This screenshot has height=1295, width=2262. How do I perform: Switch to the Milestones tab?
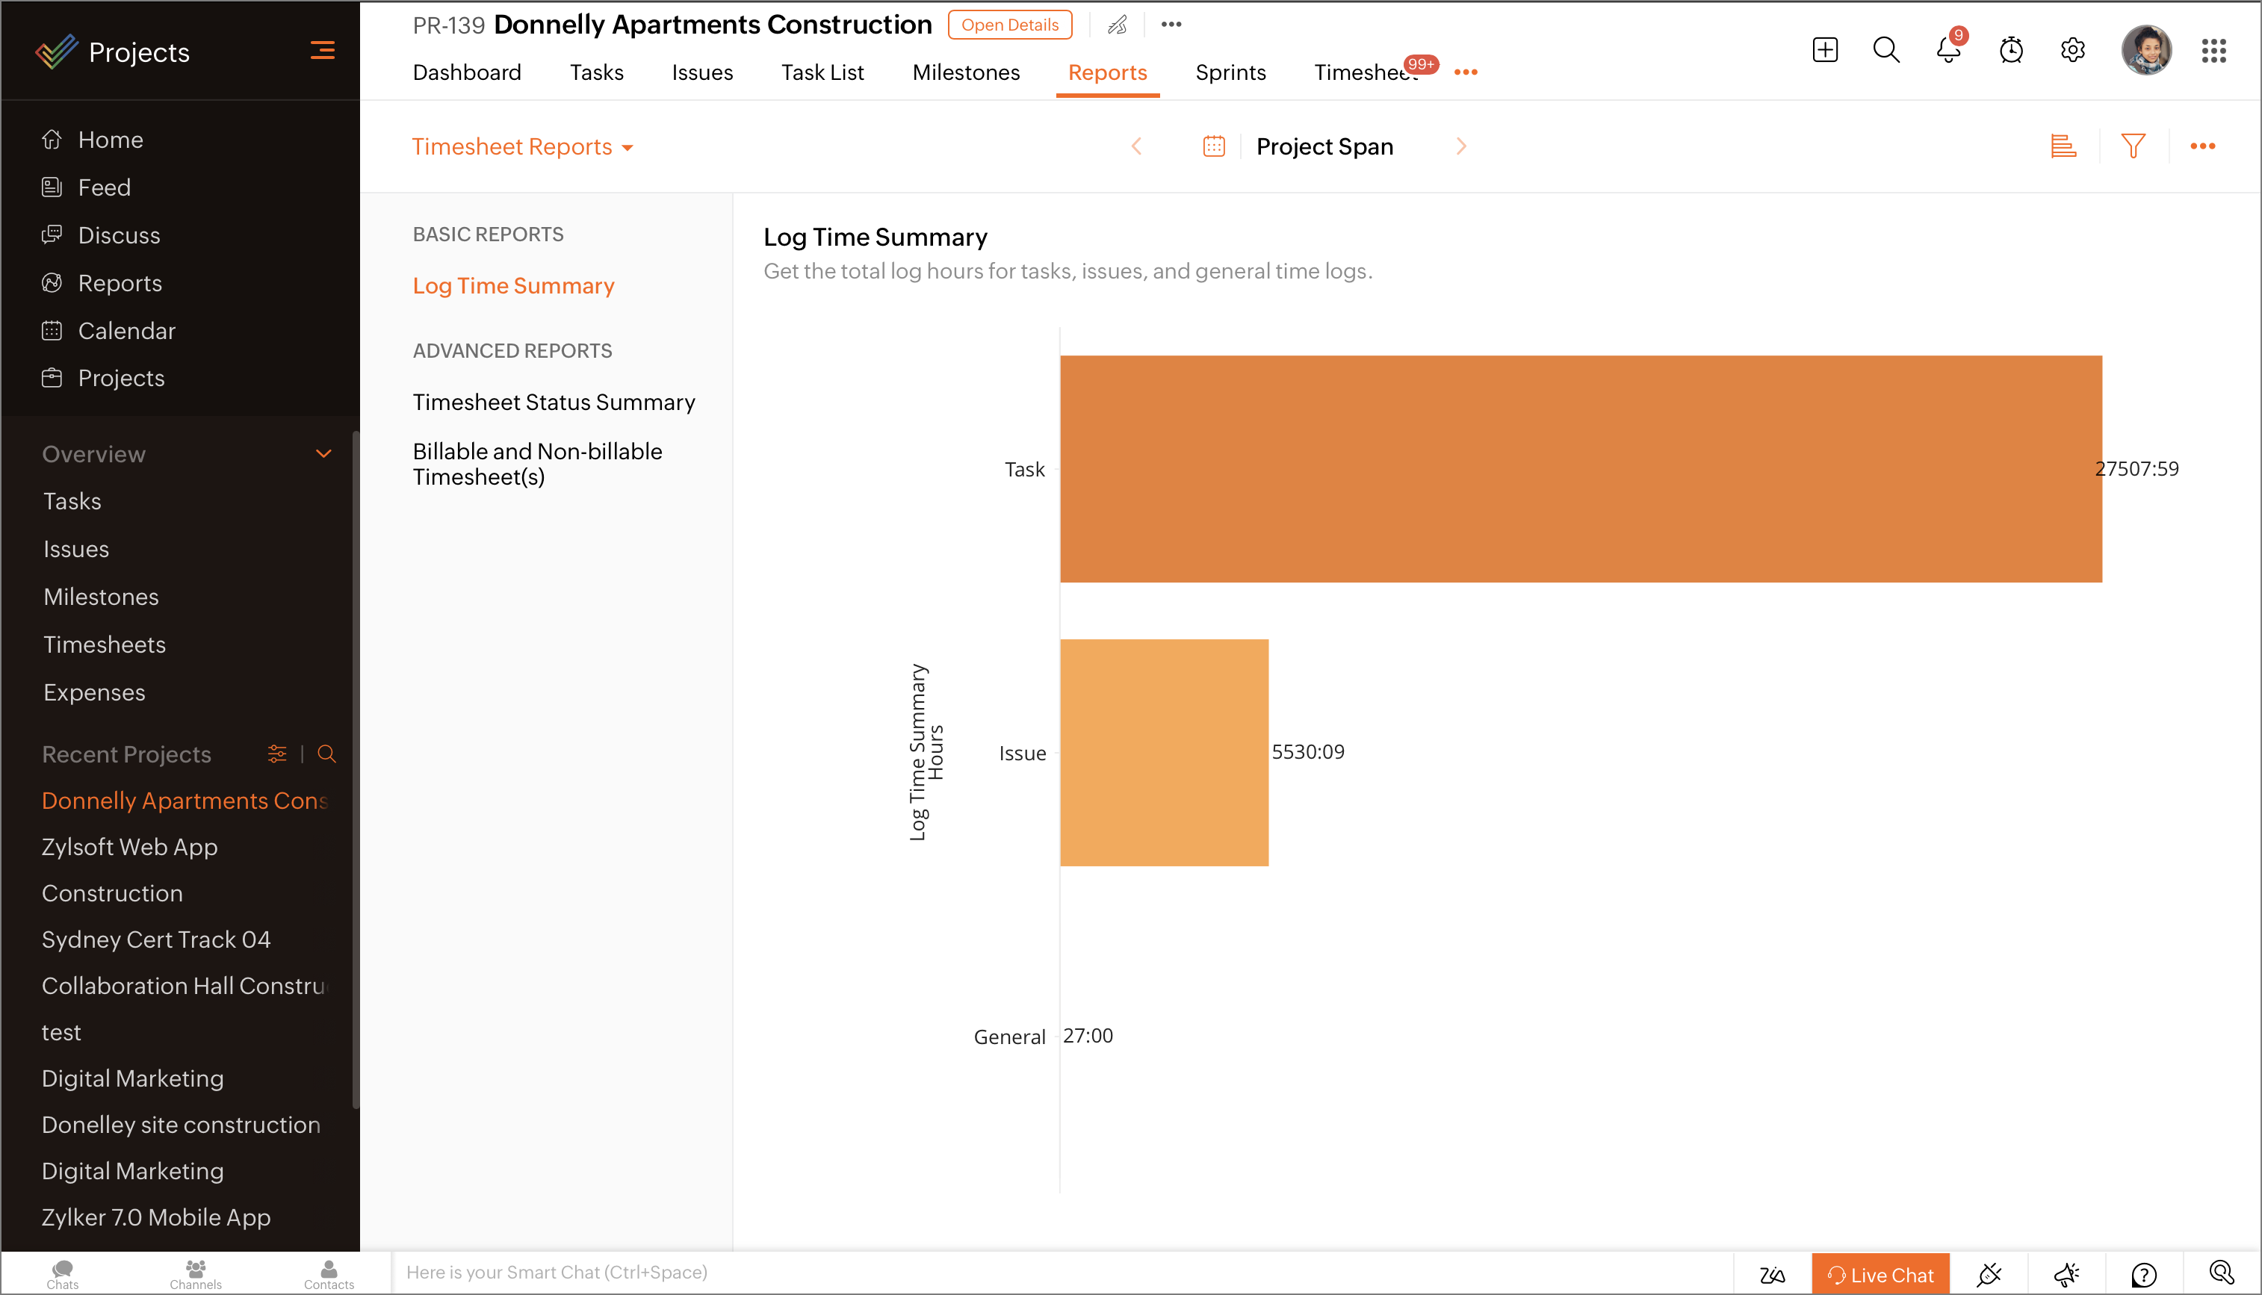(965, 72)
